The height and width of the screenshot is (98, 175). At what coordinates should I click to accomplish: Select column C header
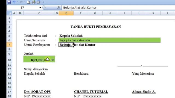[x=39, y=13]
